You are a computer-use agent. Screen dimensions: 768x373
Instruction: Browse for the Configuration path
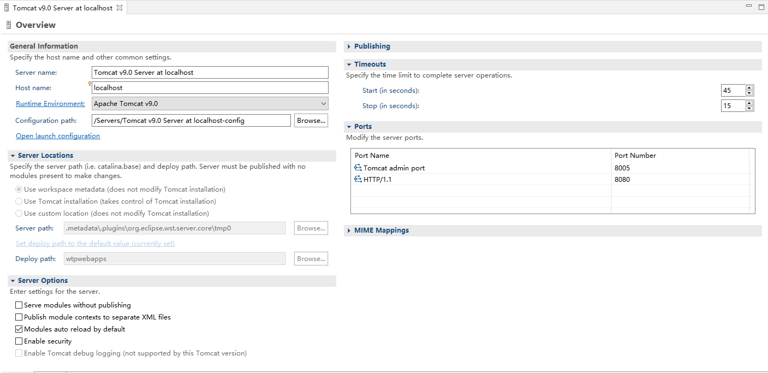pyautogui.click(x=311, y=120)
